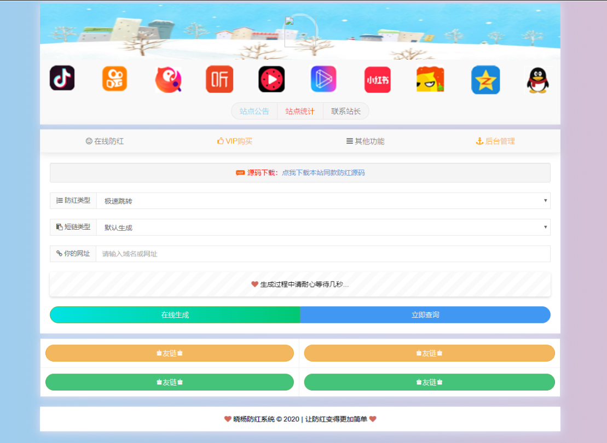Open the Qzone yellow star icon

click(x=485, y=80)
